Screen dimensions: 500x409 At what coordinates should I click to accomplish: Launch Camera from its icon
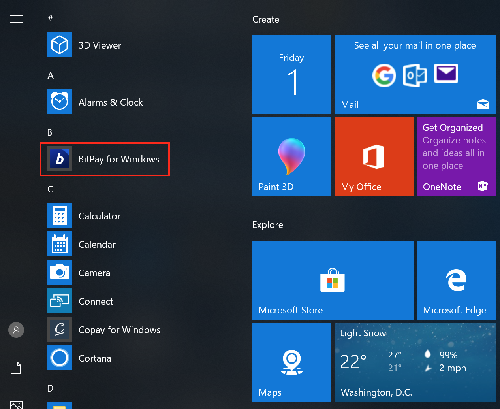tap(60, 272)
